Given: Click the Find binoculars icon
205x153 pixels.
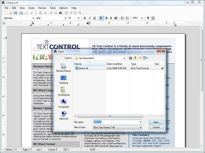Looking at the screenshot, I should point(60,13).
